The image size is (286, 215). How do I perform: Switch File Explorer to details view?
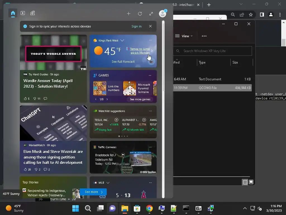245,182
